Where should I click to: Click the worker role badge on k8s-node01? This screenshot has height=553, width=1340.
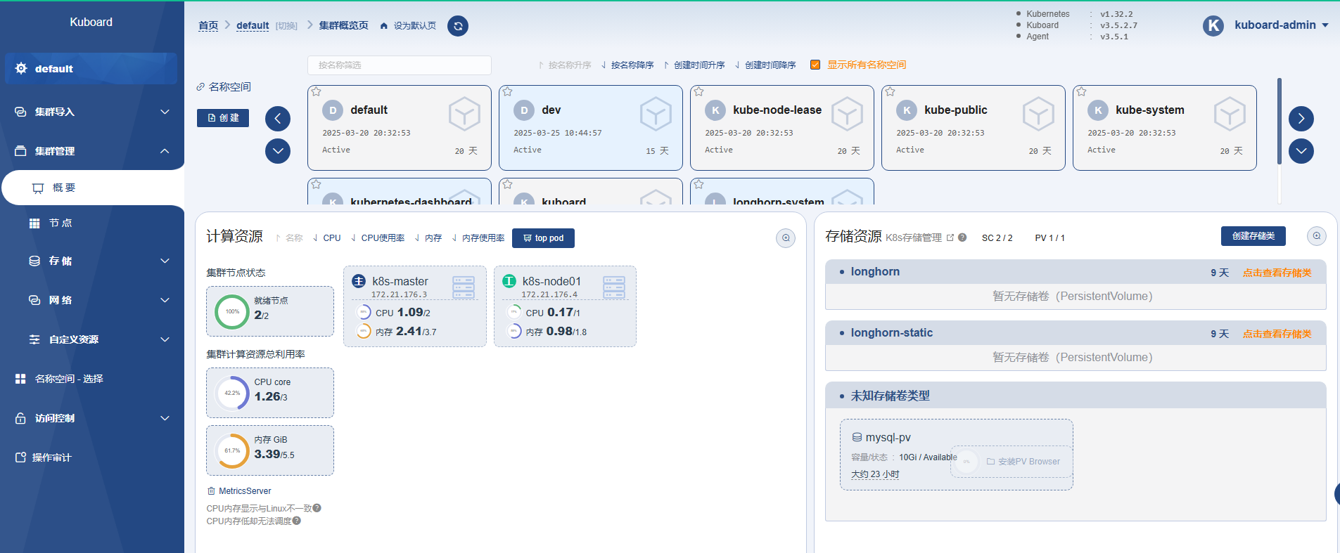pyautogui.click(x=509, y=281)
